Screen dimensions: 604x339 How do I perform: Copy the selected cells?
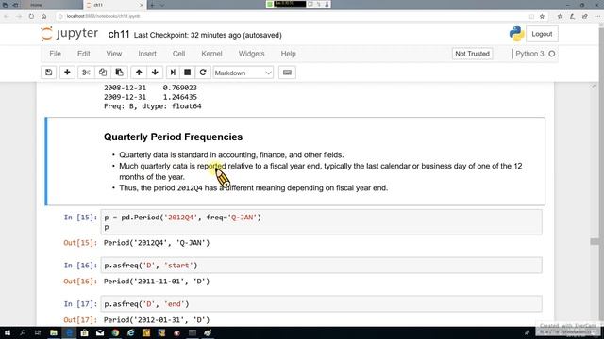[x=103, y=73]
